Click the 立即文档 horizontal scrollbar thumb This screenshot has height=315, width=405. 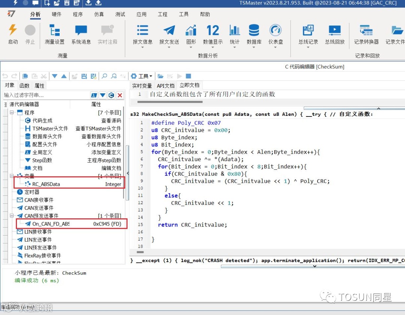click(170, 102)
